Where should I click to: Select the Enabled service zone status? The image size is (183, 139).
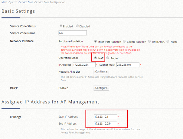pyautogui.click(x=61, y=26)
